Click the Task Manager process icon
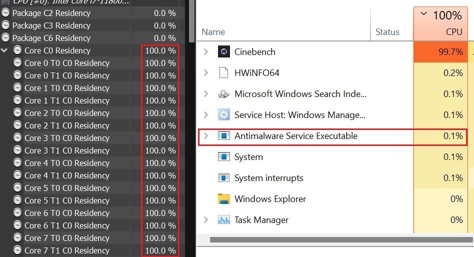Image resolution: width=474 pixels, height=257 pixels. click(223, 220)
